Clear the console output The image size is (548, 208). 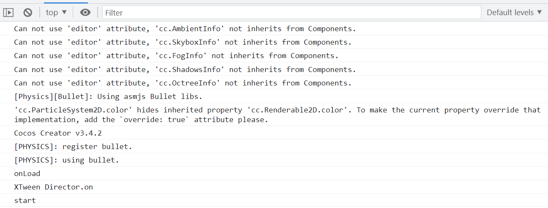[x=28, y=13]
